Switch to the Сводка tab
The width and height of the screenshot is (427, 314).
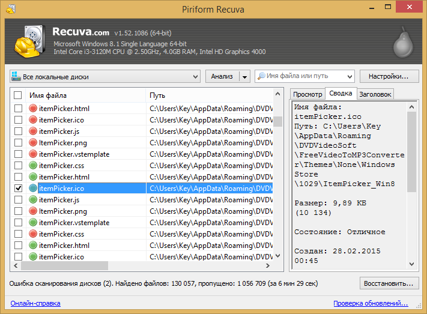point(341,94)
